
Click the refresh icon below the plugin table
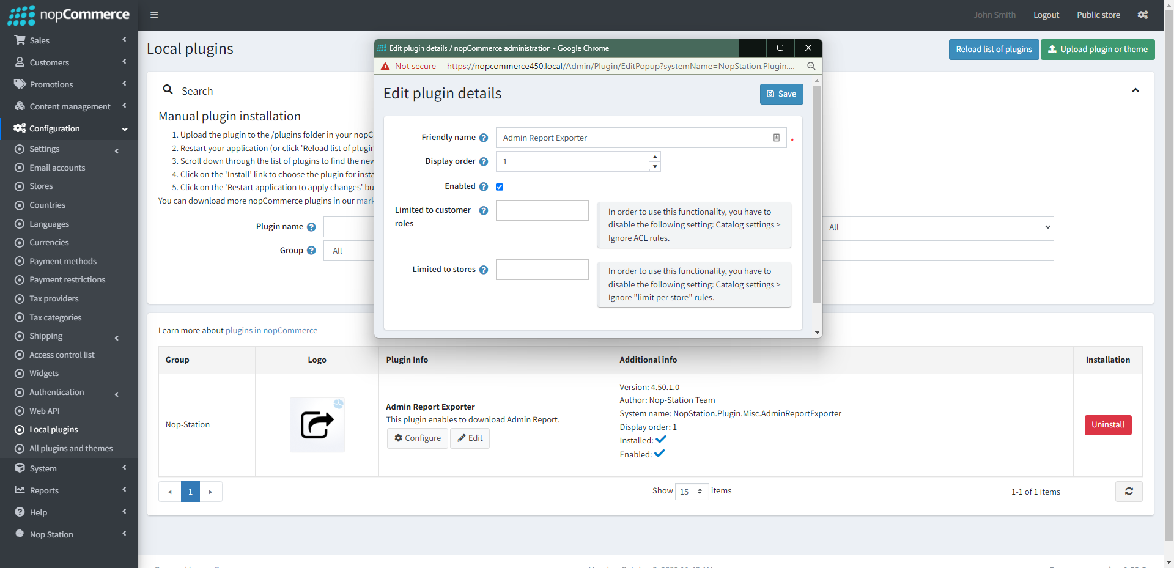pos(1129,492)
